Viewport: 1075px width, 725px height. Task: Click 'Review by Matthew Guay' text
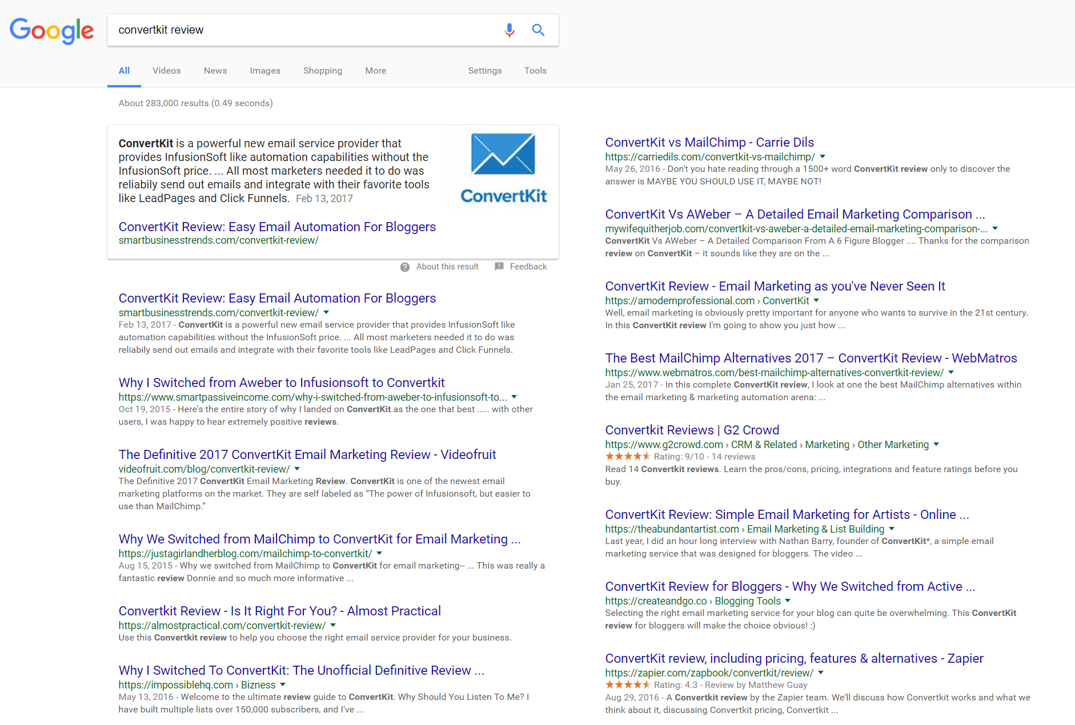(756, 685)
